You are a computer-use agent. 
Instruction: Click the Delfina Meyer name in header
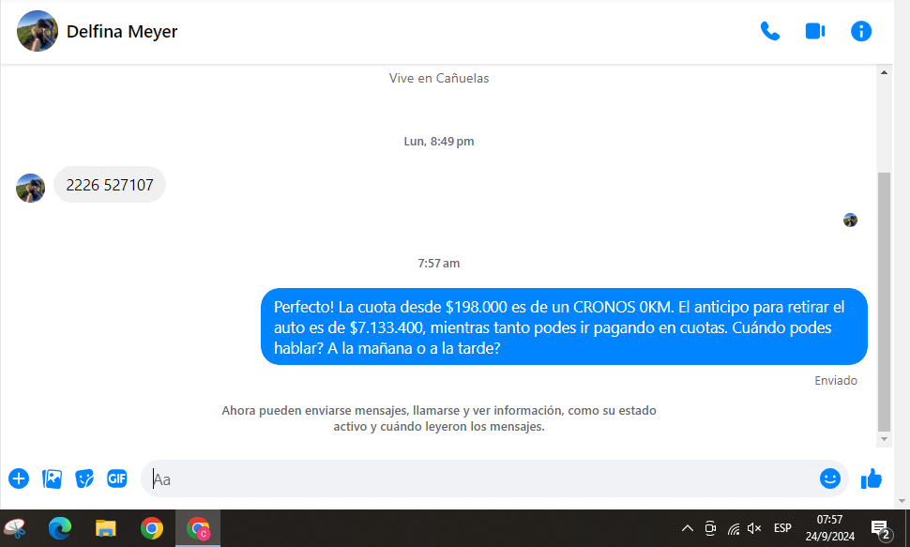[x=122, y=31]
